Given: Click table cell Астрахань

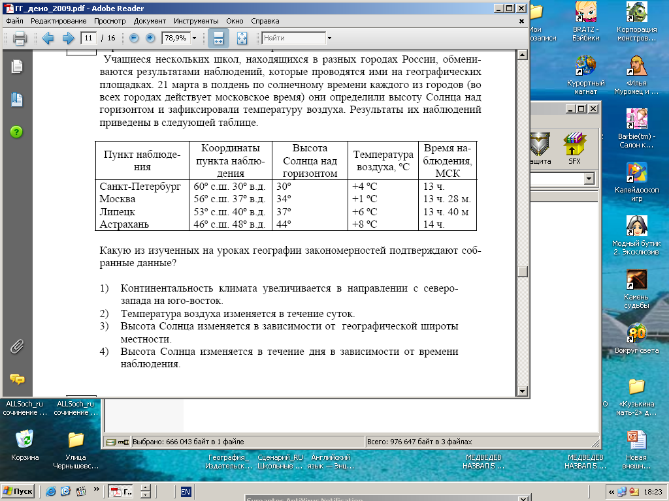Looking at the screenshot, I should (124, 224).
